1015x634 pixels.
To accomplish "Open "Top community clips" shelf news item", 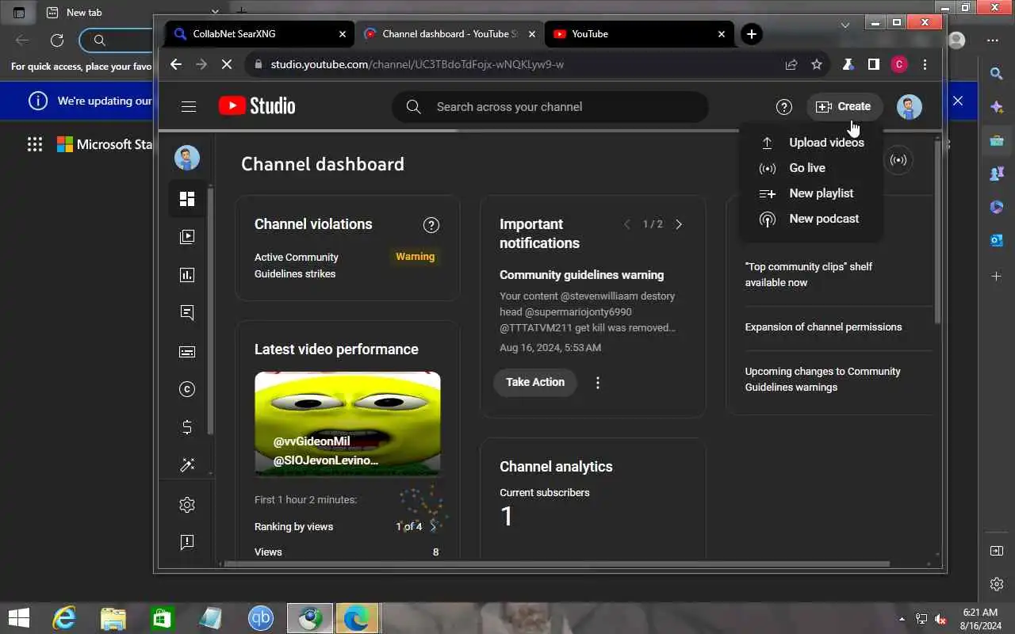I will pos(808,274).
